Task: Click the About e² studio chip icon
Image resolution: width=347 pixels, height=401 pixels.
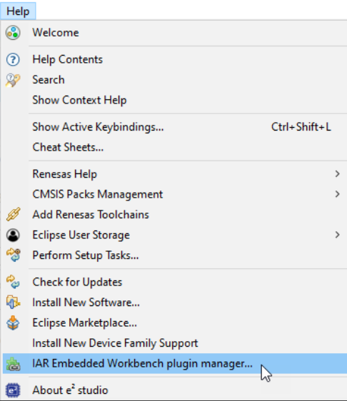Action: click(x=13, y=390)
